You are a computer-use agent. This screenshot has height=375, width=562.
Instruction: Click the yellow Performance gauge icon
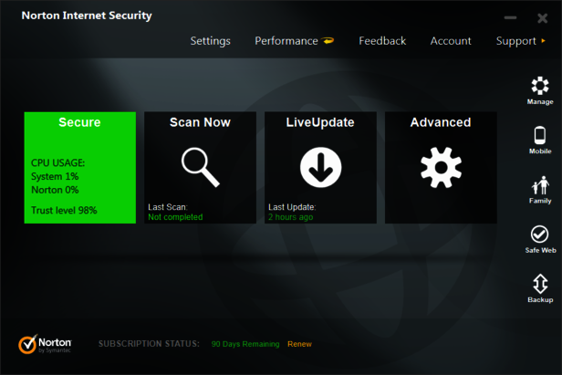click(x=329, y=41)
